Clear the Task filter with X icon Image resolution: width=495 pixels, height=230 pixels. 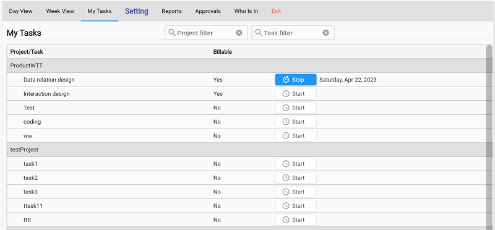point(326,33)
